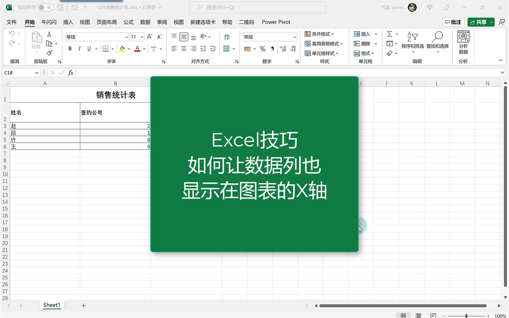Add a new worksheet with the plus button

83,305
